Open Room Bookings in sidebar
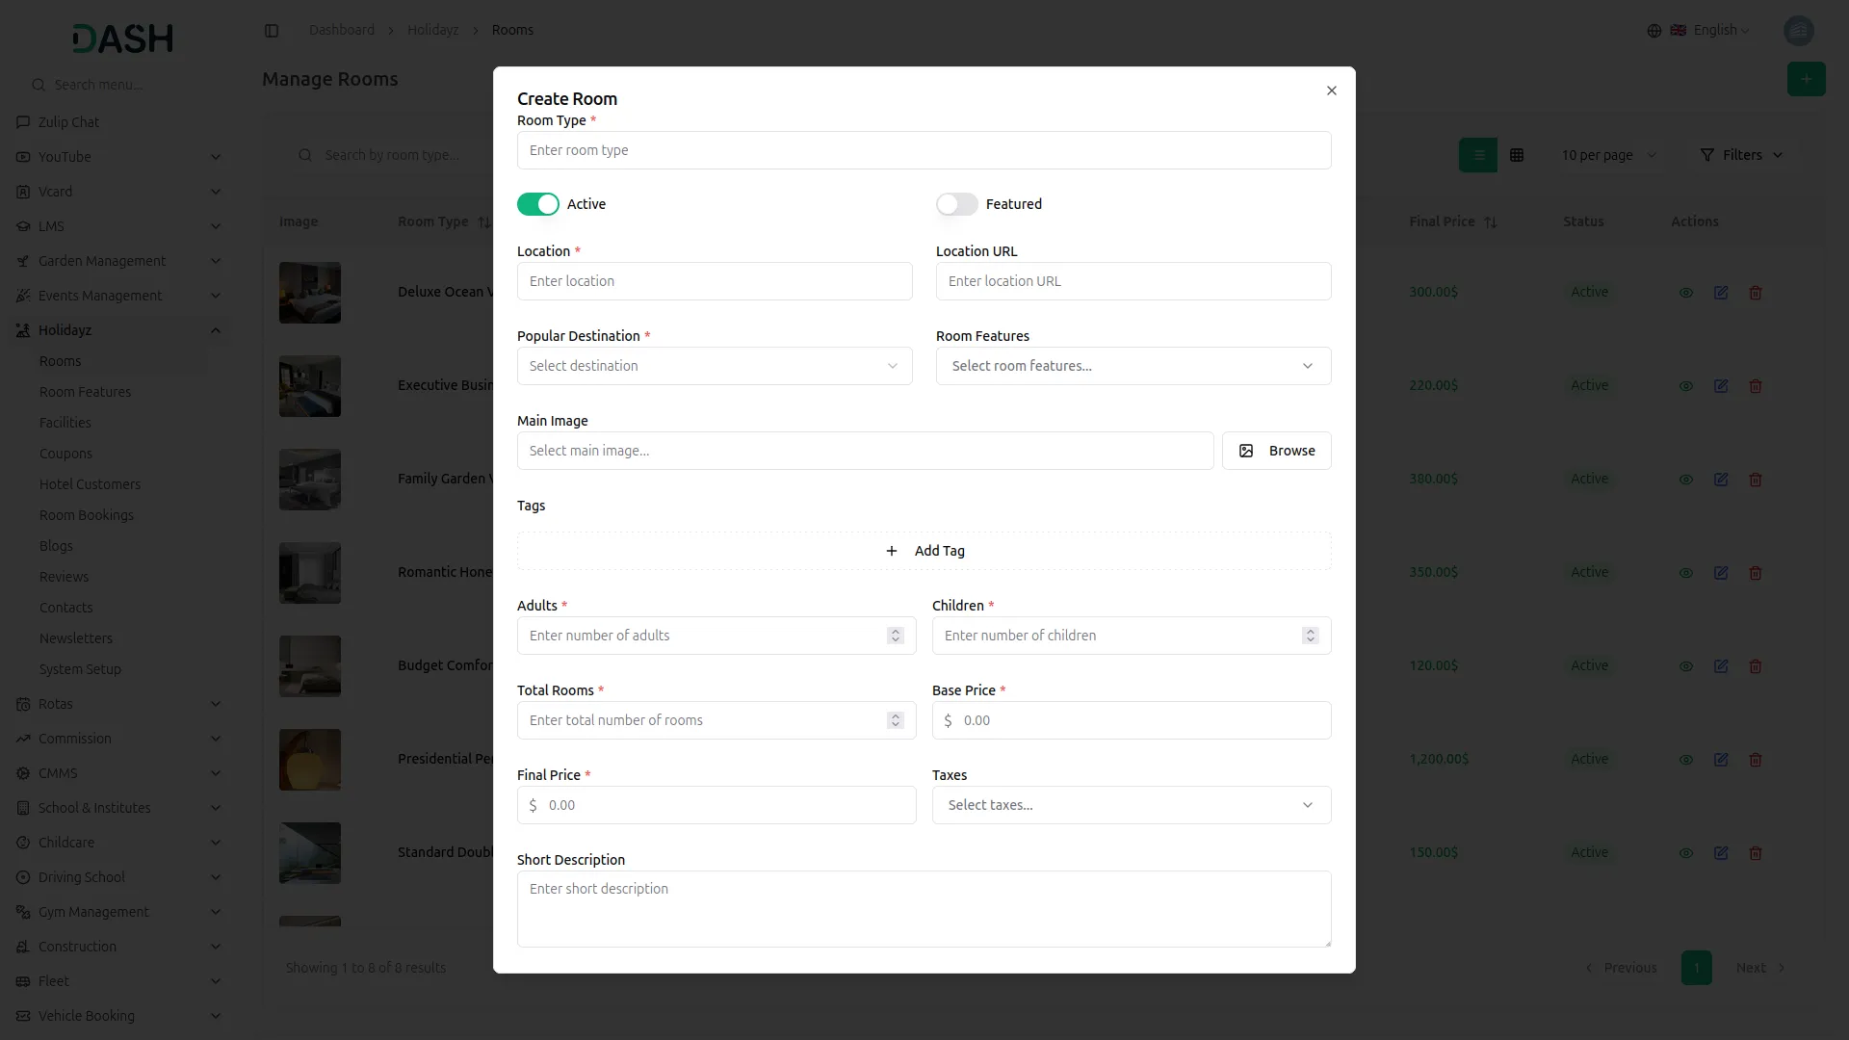Screen dimensions: 1849x1040 pos(87,515)
